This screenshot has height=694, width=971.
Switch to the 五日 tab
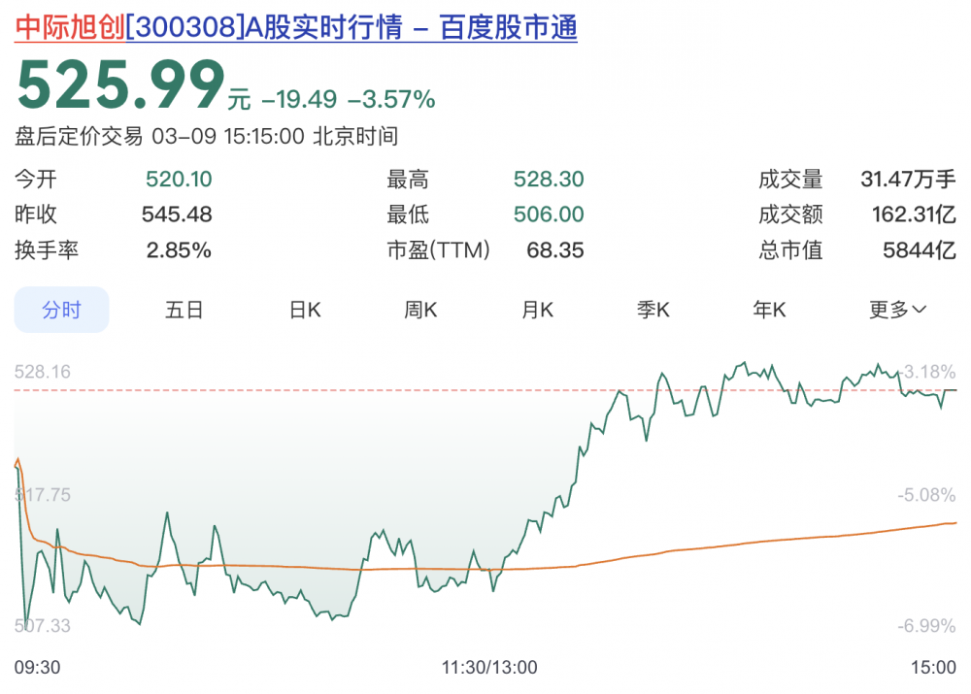tap(184, 310)
